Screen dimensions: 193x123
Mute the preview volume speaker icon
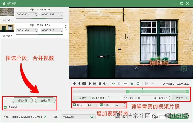(105, 83)
